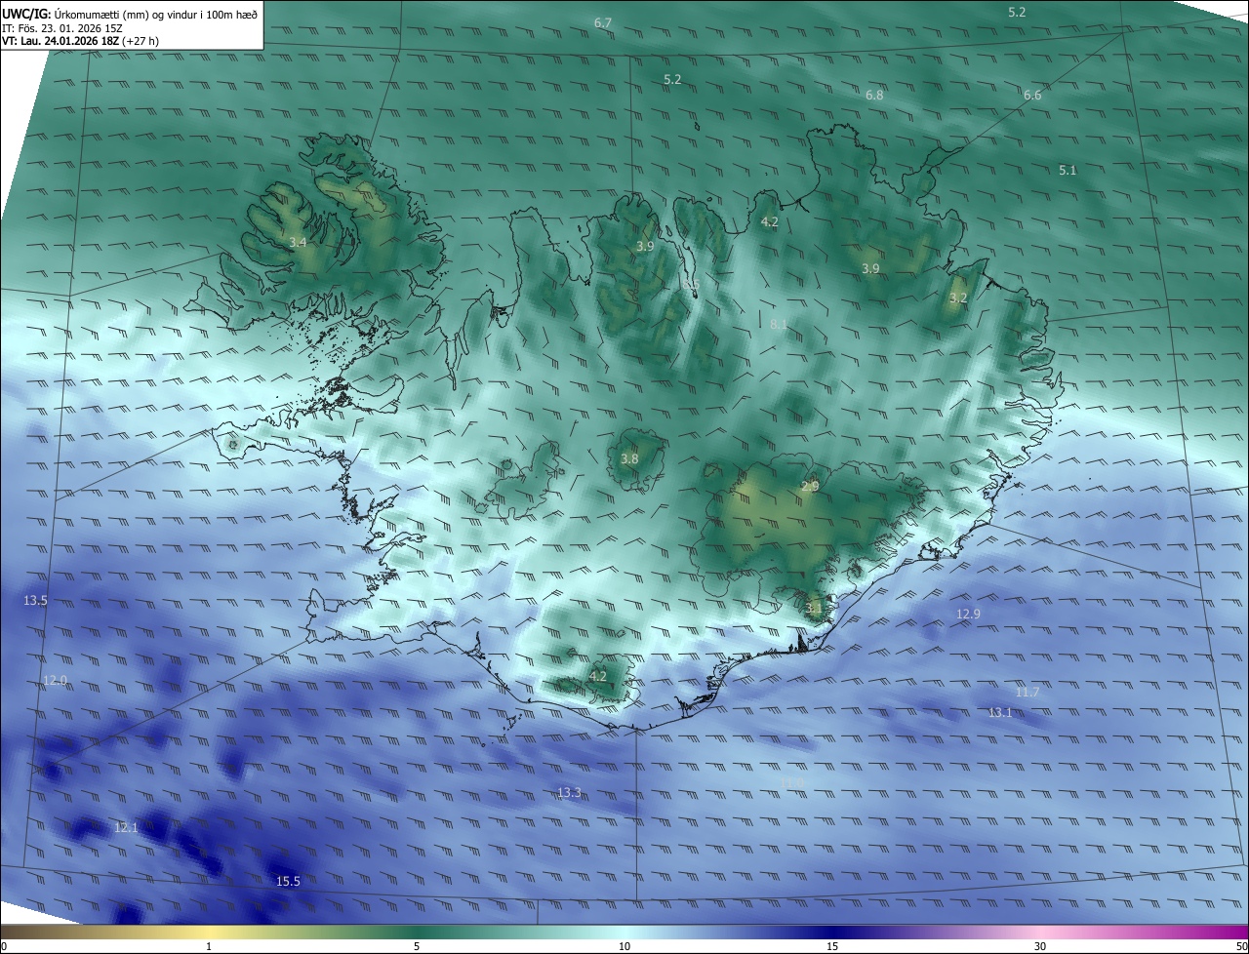The width and height of the screenshot is (1249, 954).
Task: Click the '50' tick label on the color scale
Action: coord(1241,946)
